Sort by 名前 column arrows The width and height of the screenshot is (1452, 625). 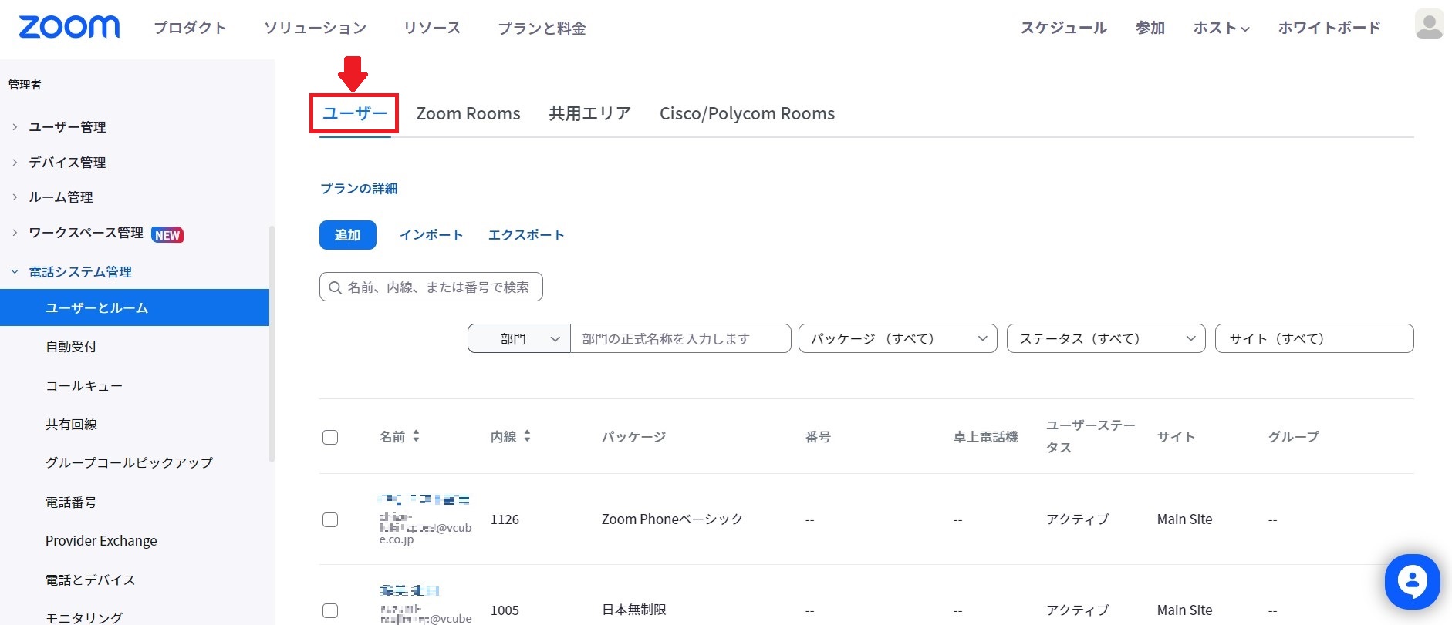[x=416, y=436]
